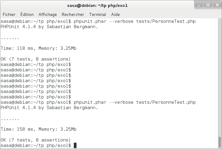222x149 pixels.
Task: Click the 'Time: 118 ms' output line
Action: click(39, 48)
